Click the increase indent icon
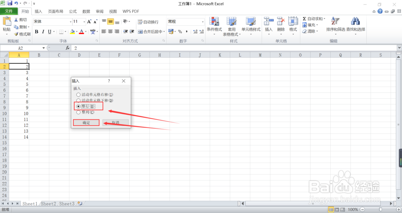Screen dimensions: 402x213 (x=132, y=31)
